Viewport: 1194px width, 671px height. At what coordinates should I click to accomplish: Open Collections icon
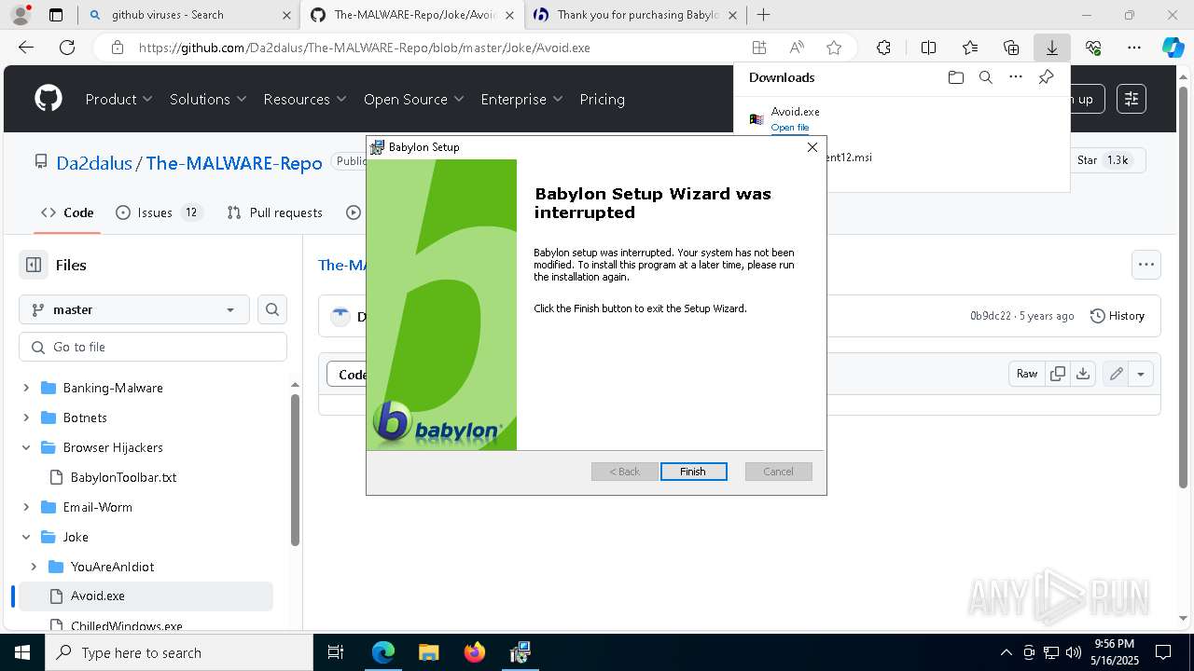(1011, 48)
